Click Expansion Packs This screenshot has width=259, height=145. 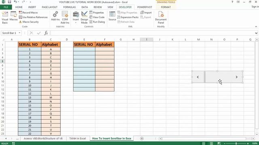coord(128,17)
